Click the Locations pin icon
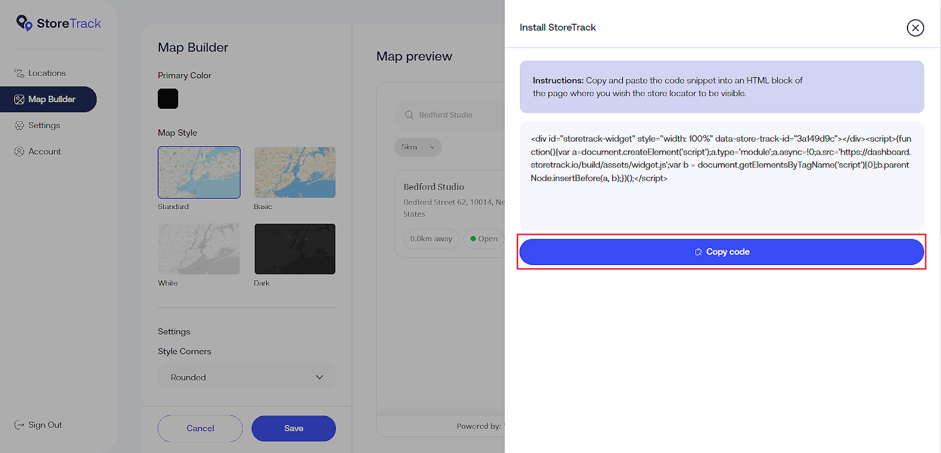This screenshot has height=453, width=941. click(x=19, y=73)
